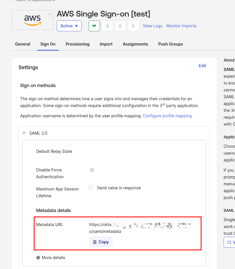Image resolution: width=235 pixels, height=269 pixels.
Task: Open the Active status dropdown
Action: pos(69,26)
